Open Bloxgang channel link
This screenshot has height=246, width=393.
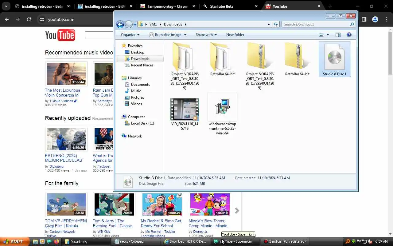tap(56, 166)
